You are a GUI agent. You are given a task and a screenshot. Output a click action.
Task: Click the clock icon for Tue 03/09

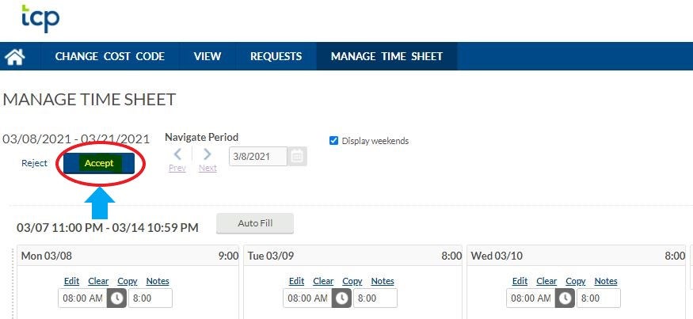click(x=341, y=298)
